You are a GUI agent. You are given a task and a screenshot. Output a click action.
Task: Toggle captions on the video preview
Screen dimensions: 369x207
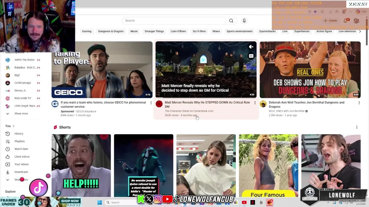click(251, 56)
